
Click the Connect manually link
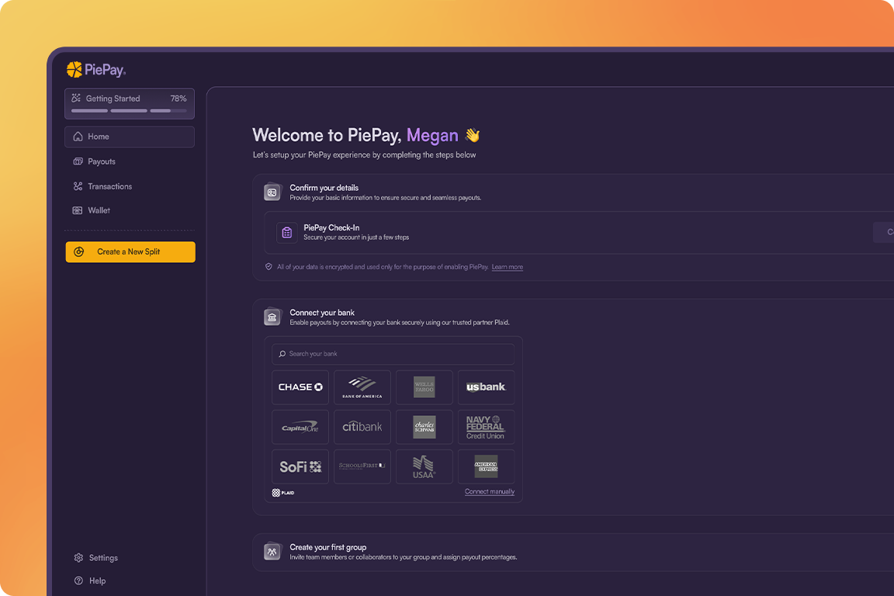490,492
